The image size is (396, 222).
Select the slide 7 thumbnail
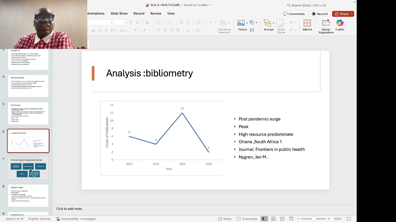click(28, 168)
